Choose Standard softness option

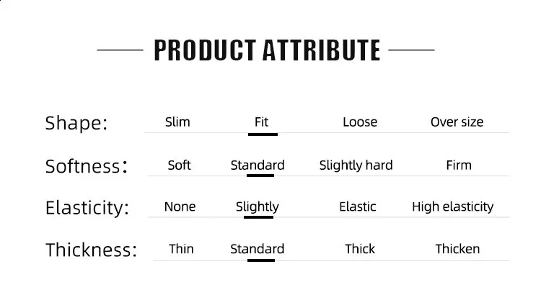click(258, 165)
